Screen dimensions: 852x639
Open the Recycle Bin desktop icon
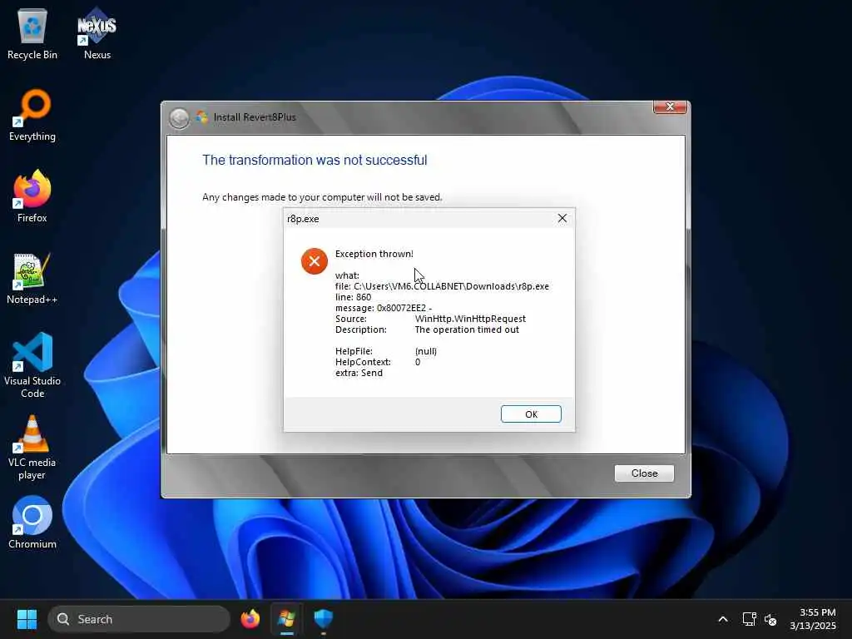32,33
